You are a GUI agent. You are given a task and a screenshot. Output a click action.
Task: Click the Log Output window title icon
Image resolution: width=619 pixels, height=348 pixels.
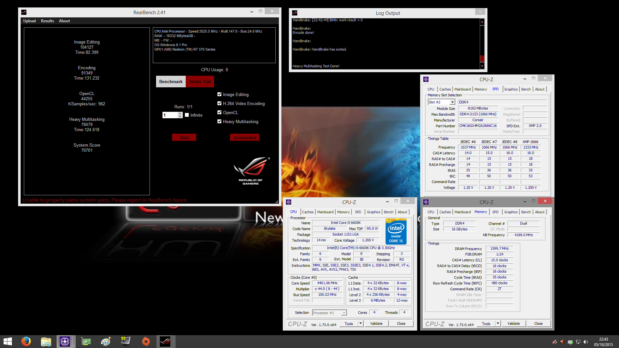click(295, 13)
